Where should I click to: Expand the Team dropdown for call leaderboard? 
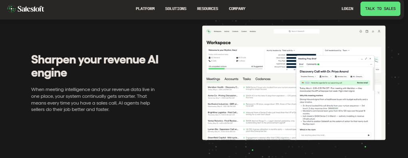point(346,50)
